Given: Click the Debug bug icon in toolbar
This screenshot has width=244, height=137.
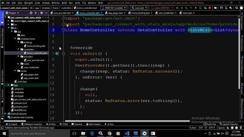Looking at the screenshot, I should (x=182, y=8).
